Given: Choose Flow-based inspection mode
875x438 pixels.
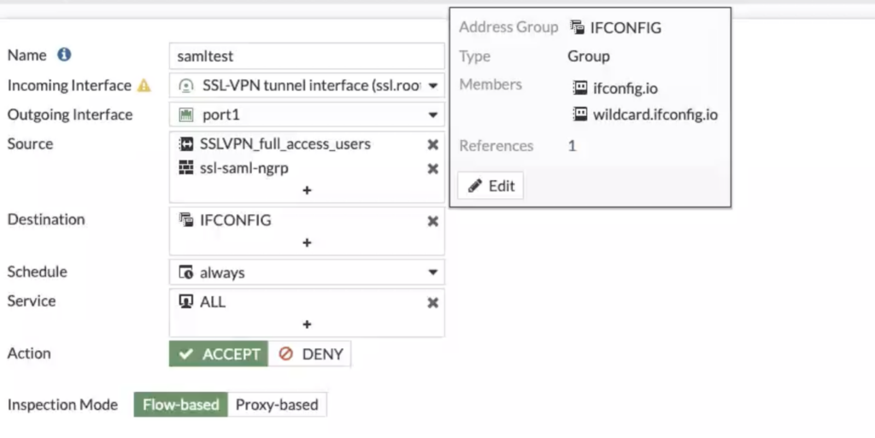Looking at the screenshot, I should coord(181,405).
